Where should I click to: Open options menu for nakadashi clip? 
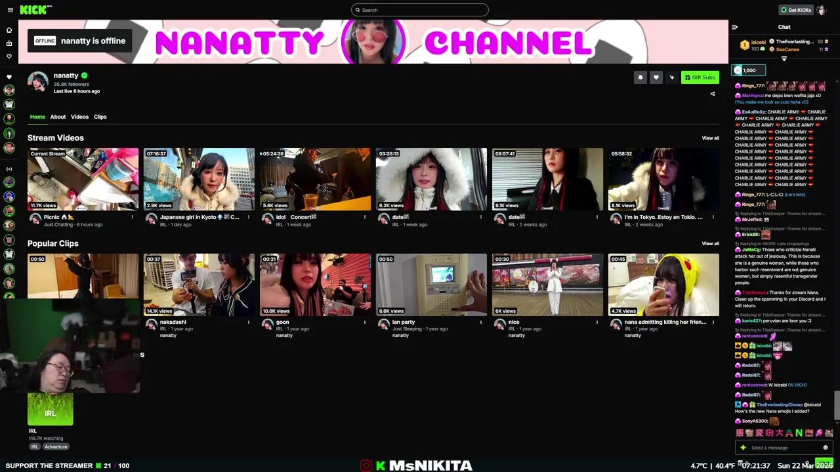[249, 323]
